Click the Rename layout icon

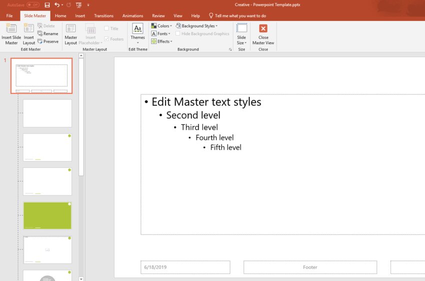pos(40,33)
